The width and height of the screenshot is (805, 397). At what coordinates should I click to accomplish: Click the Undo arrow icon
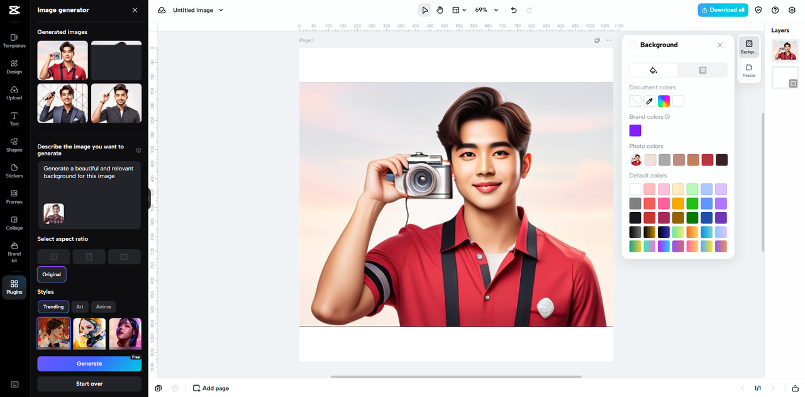point(514,10)
